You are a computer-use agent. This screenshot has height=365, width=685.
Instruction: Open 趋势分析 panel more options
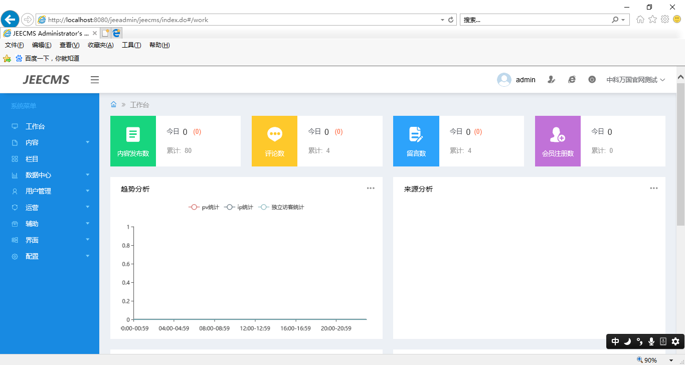371,188
